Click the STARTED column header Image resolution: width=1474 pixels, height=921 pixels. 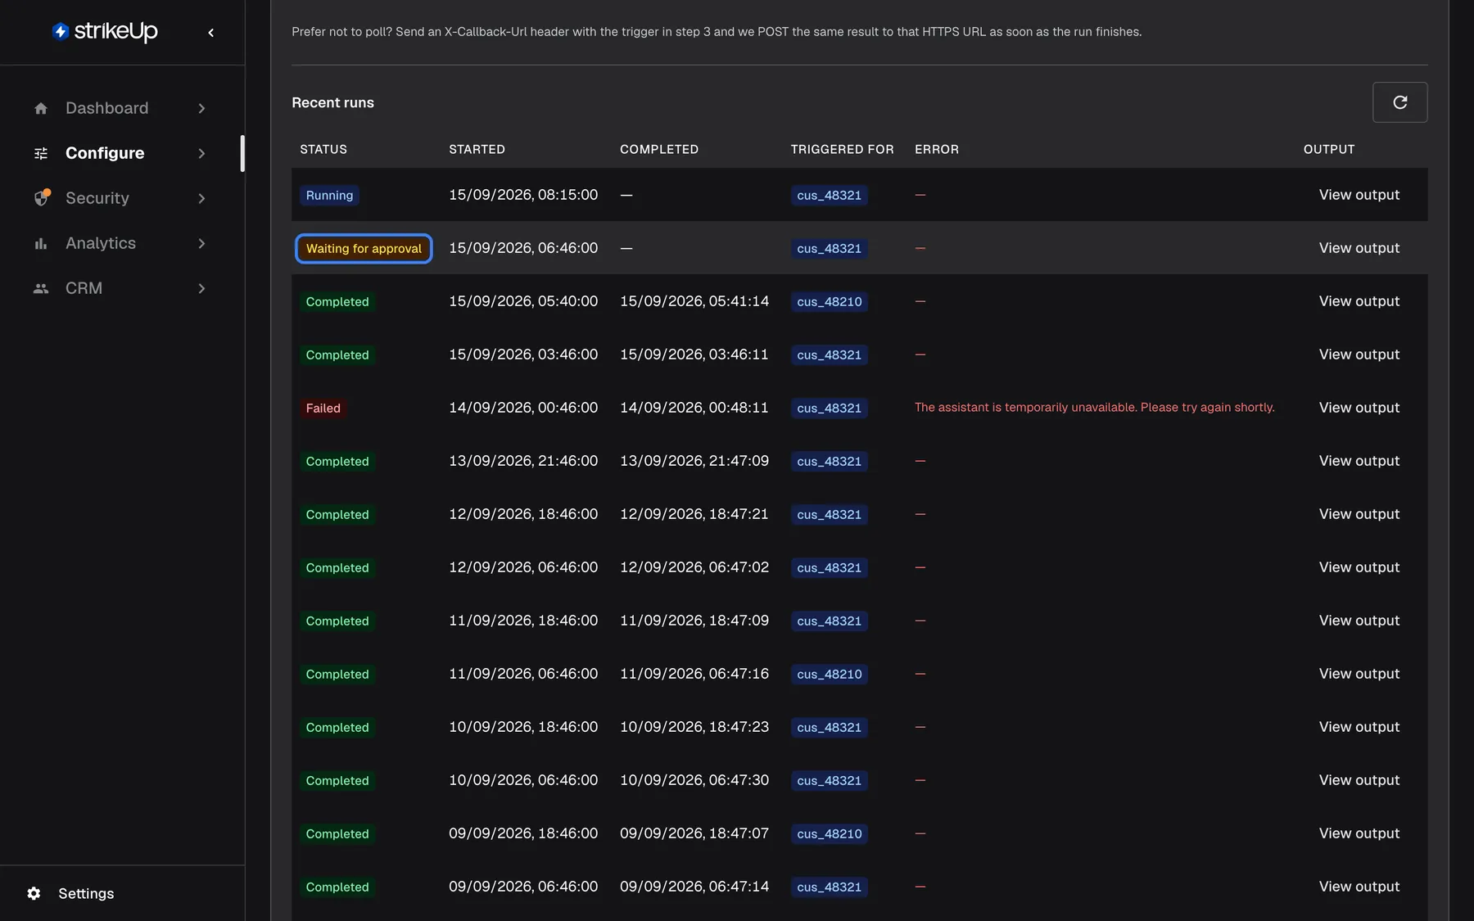pos(477,149)
